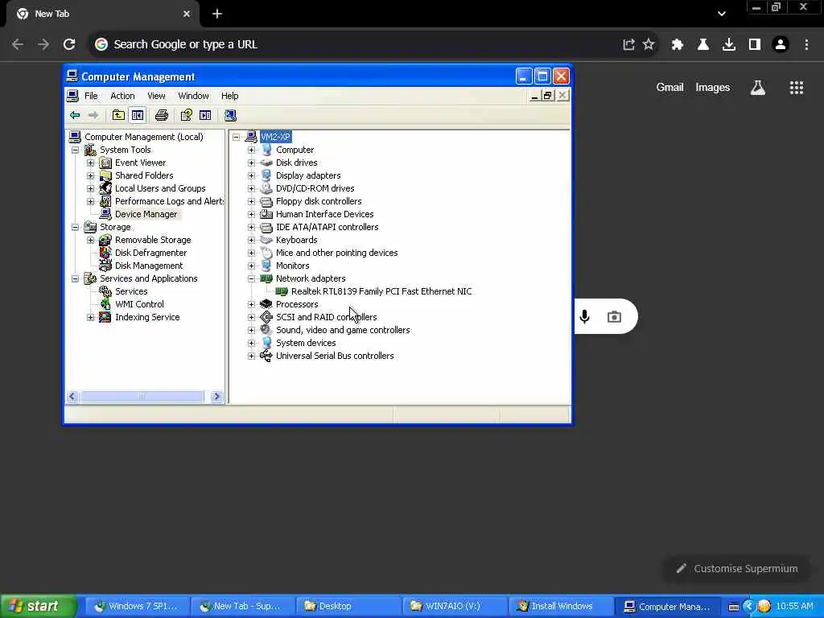Expand the Display adapters node
Viewport: 824px width, 618px height.
point(251,175)
